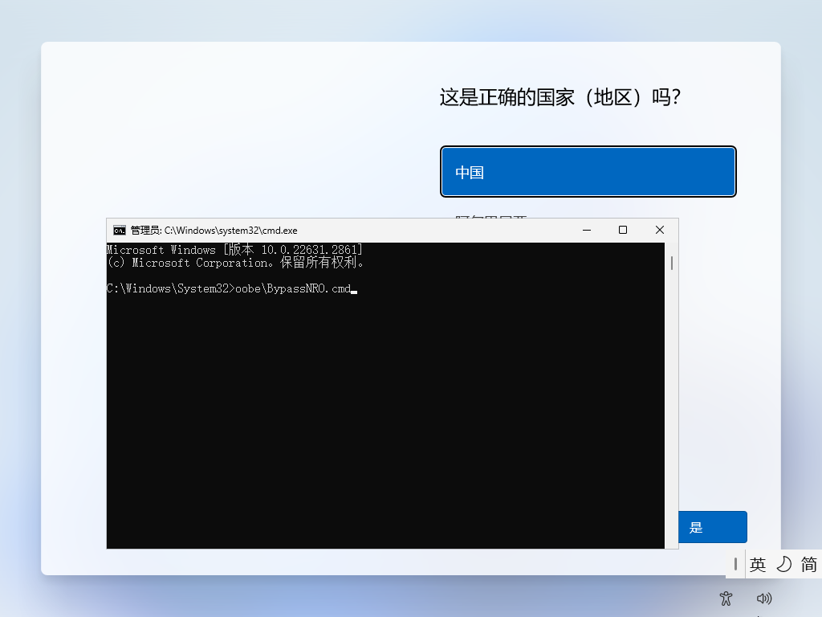822x617 pixels.
Task: Click the volume speaker icon
Action: tap(763, 599)
